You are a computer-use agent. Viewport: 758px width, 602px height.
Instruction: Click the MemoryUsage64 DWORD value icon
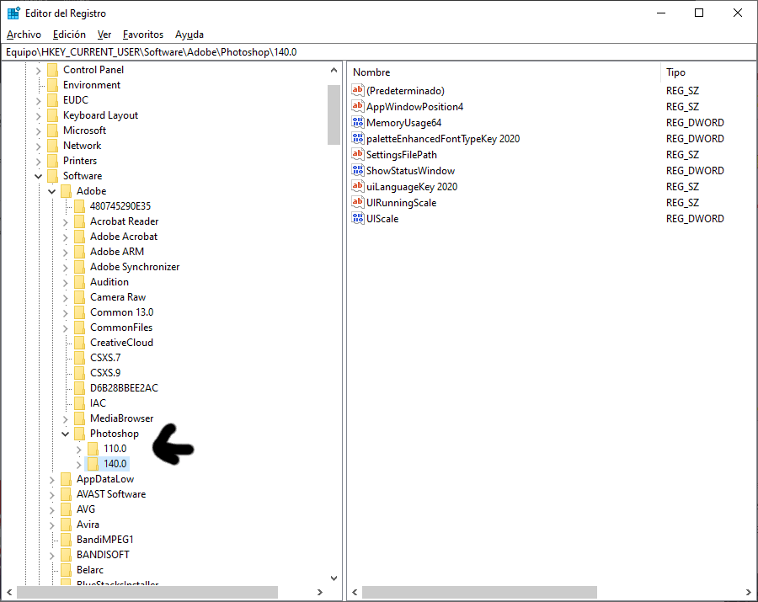358,122
